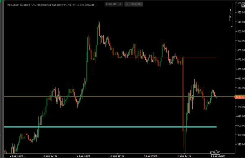Viewport: 245px width, 158px height.
Task: Click the 2 Sep 18:45 time label
Action: 17,156
